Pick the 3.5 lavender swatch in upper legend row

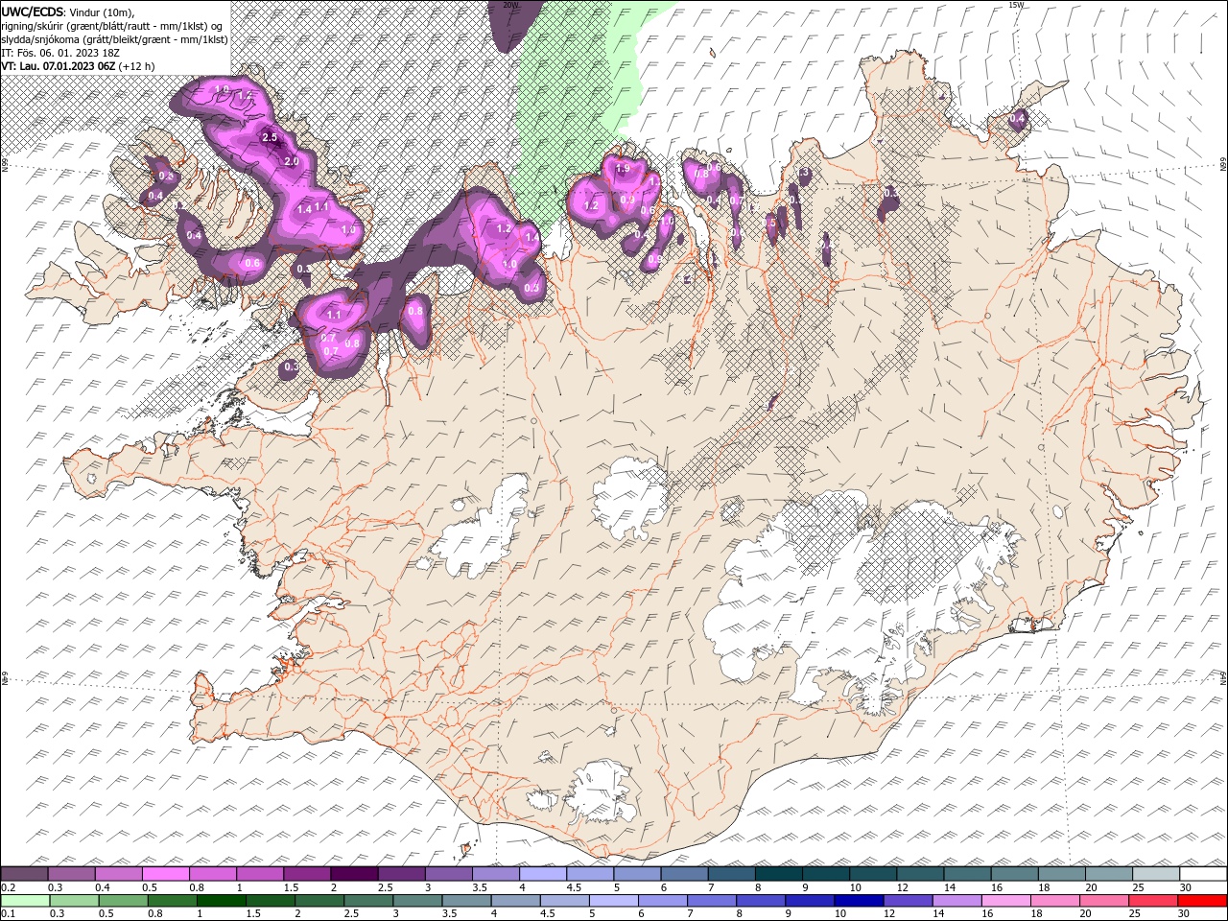tap(496, 874)
